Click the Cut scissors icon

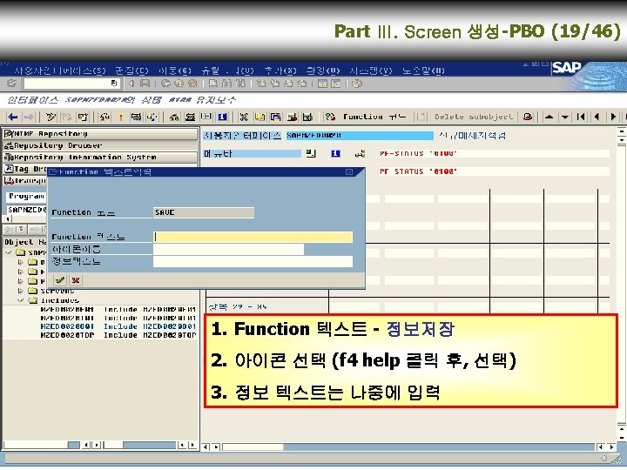click(x=244, y=117)
